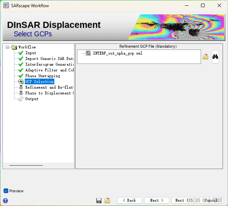Click checkmark icon beside Import Generic SAR
The height and width of the screenshot is (206, 228).
tap(21, 58)
